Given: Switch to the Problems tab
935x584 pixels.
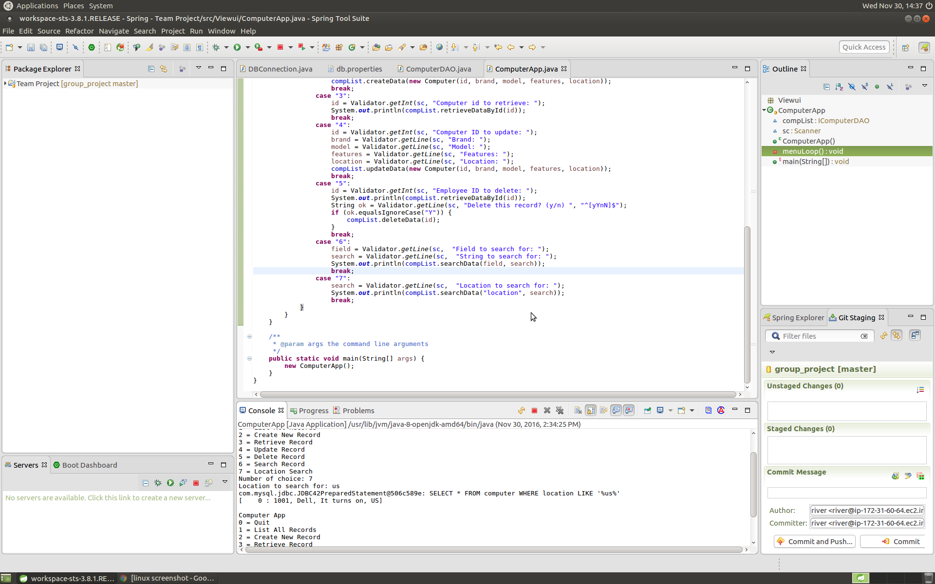Looking at the screenshot, I should [x=354, y=411].
